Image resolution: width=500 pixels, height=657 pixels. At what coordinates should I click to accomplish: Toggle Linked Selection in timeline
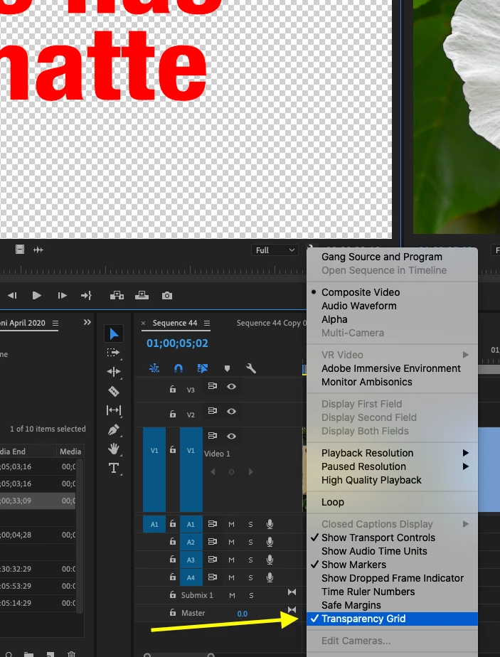[x=203, y=368]
